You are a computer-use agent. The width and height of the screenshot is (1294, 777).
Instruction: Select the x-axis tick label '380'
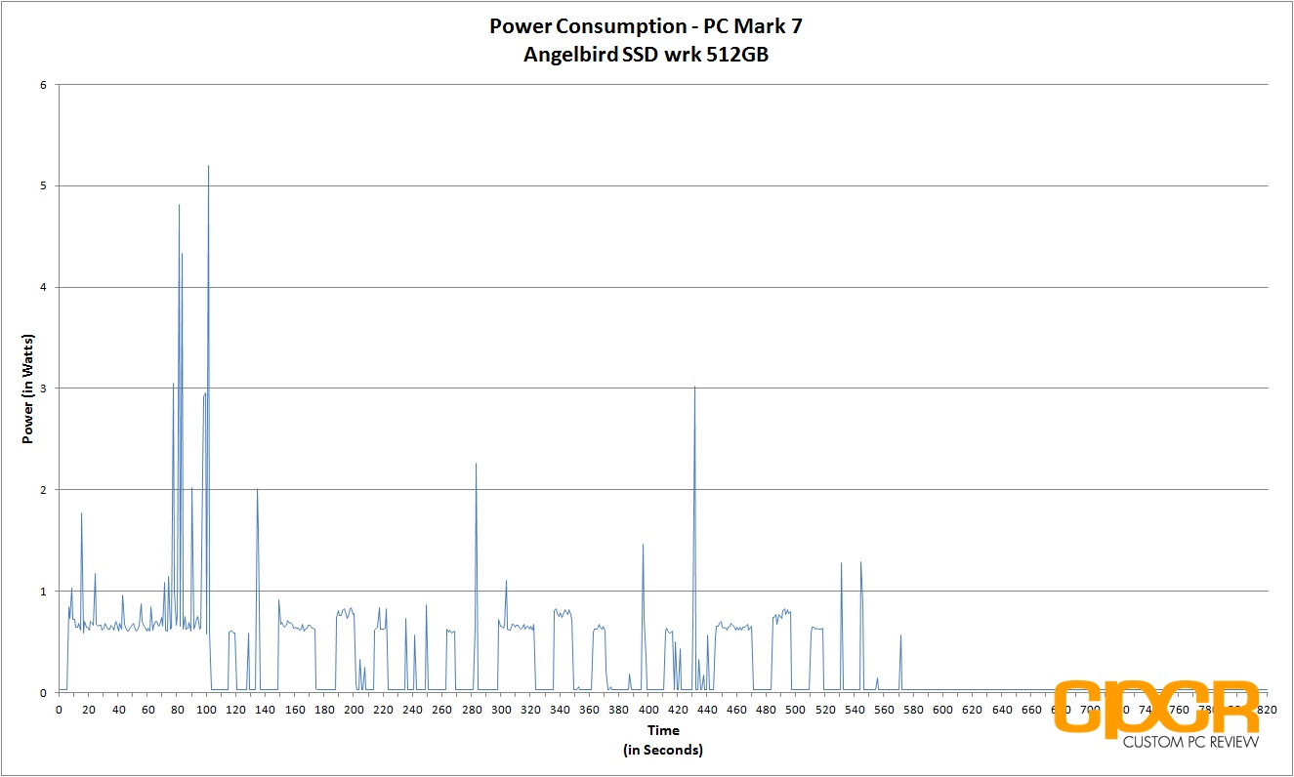(619, 710)
